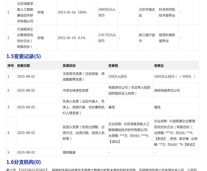
Task: Click the 变更前 cell containing 【退出】
Action: point(129,133)
